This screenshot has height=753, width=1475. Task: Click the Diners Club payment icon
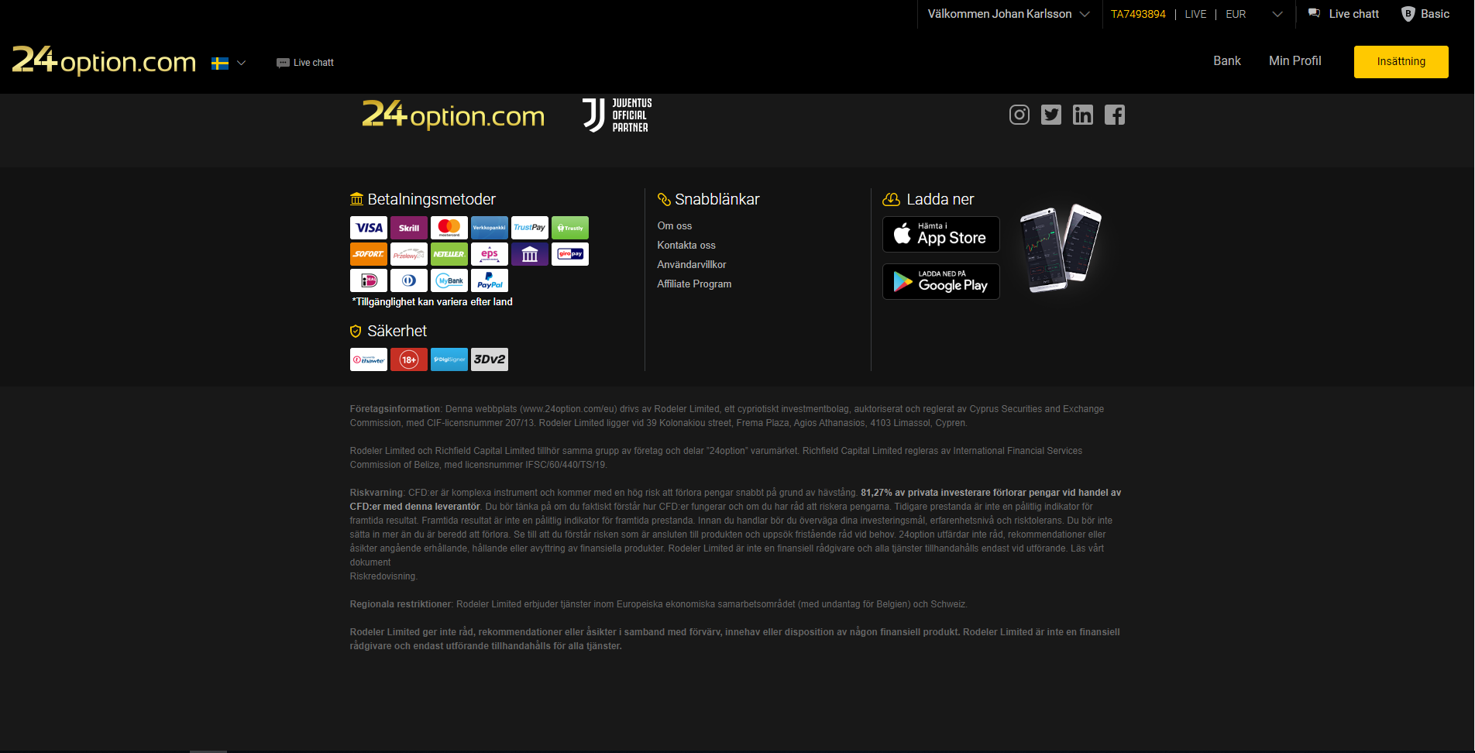[409, 280]
